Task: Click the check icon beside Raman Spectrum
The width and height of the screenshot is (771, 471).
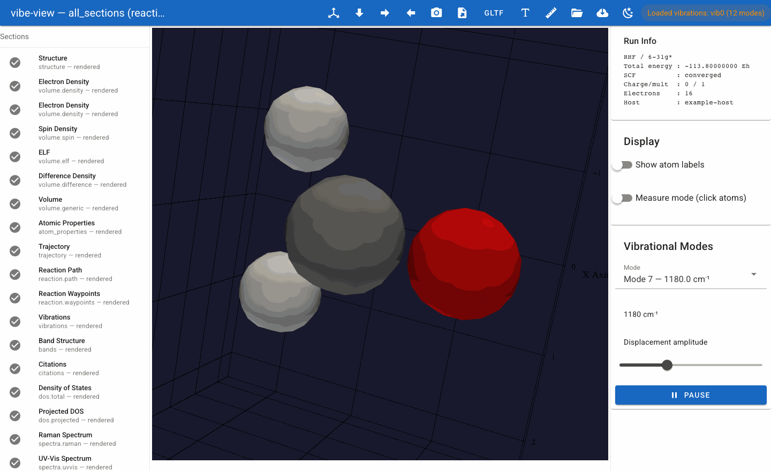Action: point(15,439)
